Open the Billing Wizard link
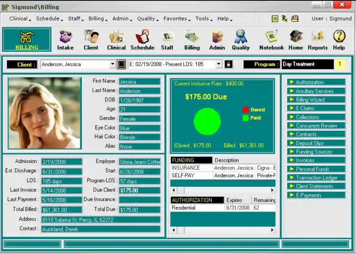Image resolution: width=356 pixels, height=254 pixels. pyautogui.click(x=316, y=100)
